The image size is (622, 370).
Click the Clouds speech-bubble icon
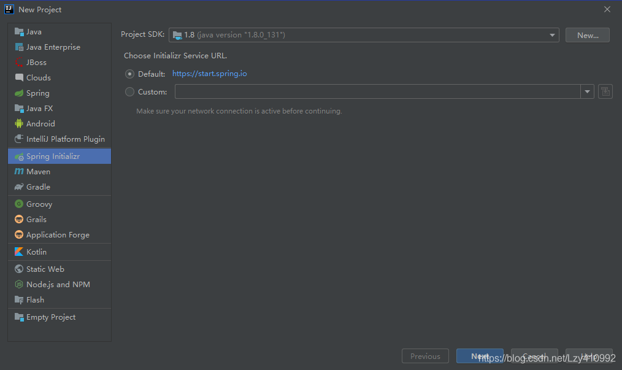18,78
